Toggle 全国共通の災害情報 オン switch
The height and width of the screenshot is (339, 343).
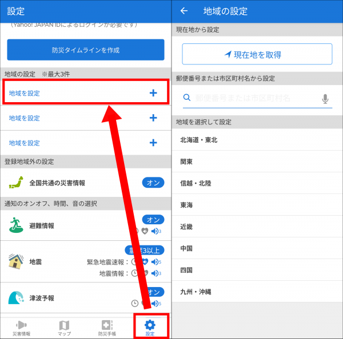coord(153,183)
